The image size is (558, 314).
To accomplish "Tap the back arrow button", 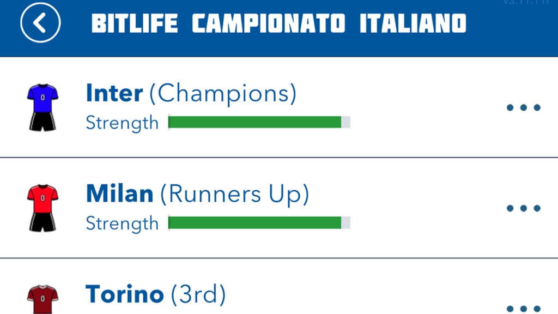I will 40,22.
